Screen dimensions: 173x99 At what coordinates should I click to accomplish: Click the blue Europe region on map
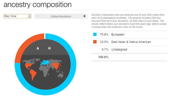[x=44, y=63]
